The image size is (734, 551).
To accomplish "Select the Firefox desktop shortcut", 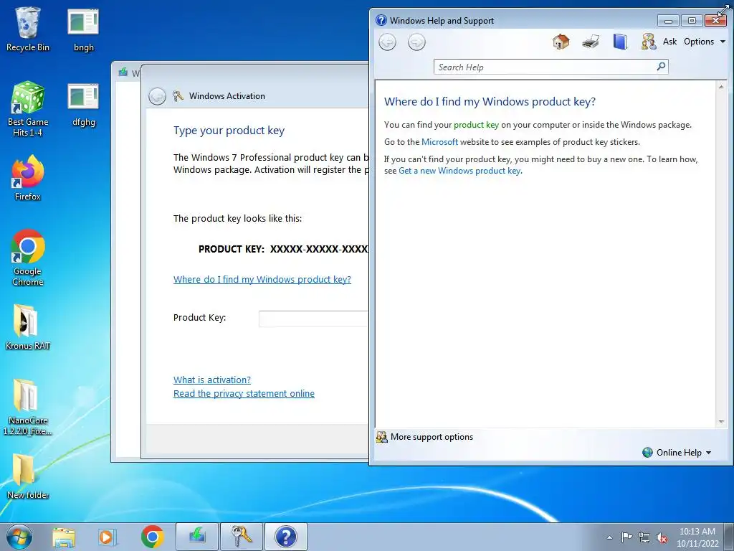I will 28,179.
